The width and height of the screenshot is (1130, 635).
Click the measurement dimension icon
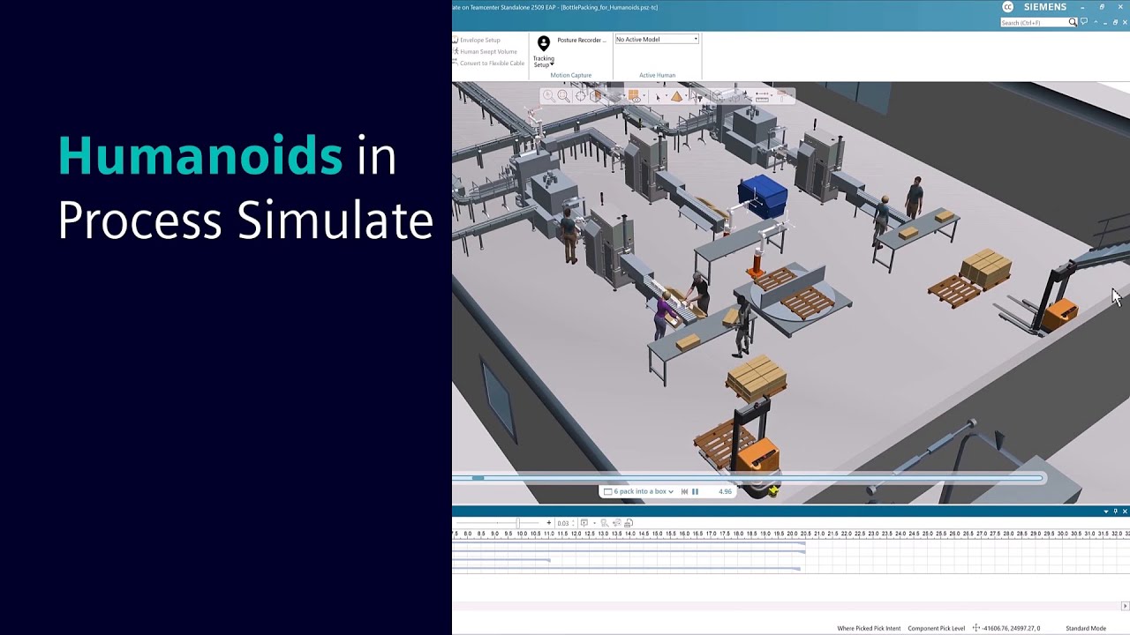pyautogui.click(x=762, y=96)
